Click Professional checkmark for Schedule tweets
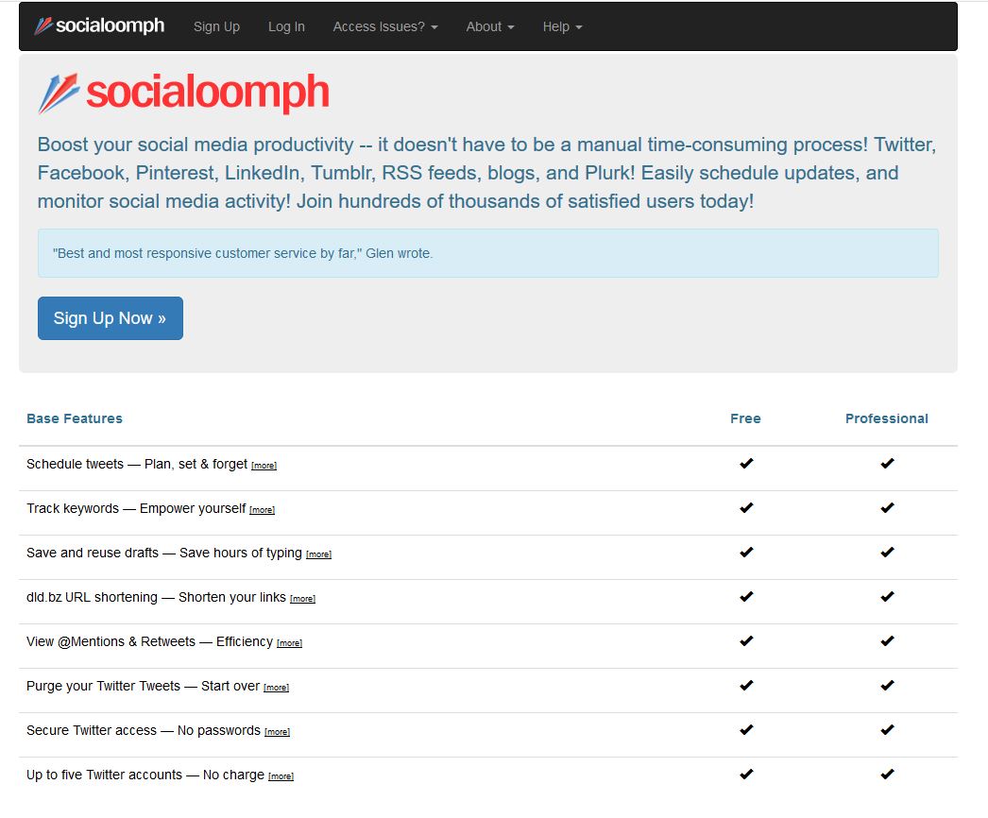Viewport: 988px width, 818px height. (x=887, y=463)
